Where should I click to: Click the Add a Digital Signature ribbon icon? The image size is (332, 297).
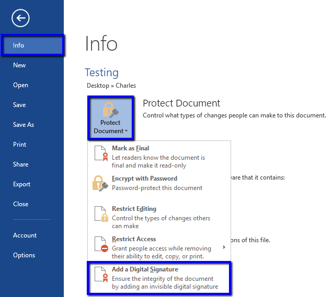tap(101, 275)
